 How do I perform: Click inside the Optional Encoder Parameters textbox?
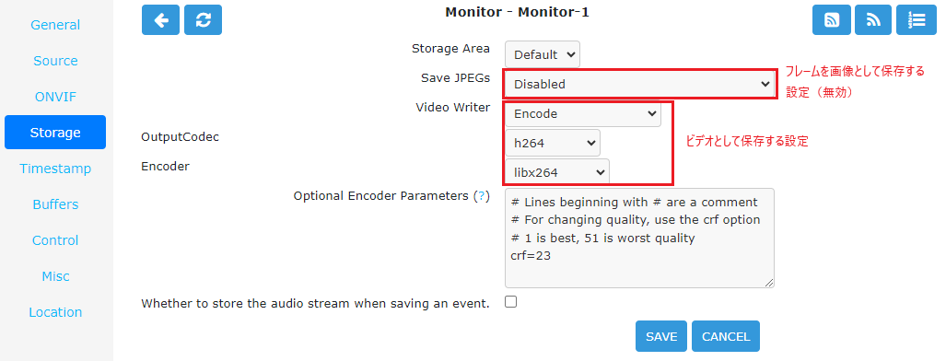[x=639, y=238]
